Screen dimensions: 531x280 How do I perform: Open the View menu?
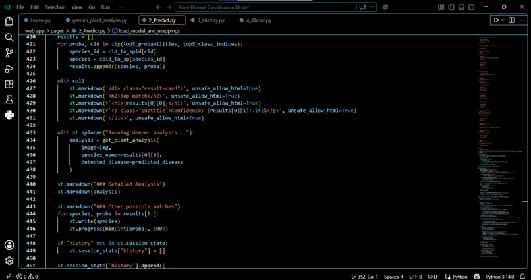77,7
